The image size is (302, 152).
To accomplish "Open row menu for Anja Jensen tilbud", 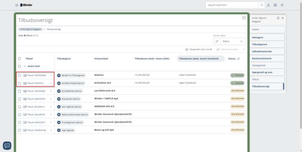I will coord(51,99).
